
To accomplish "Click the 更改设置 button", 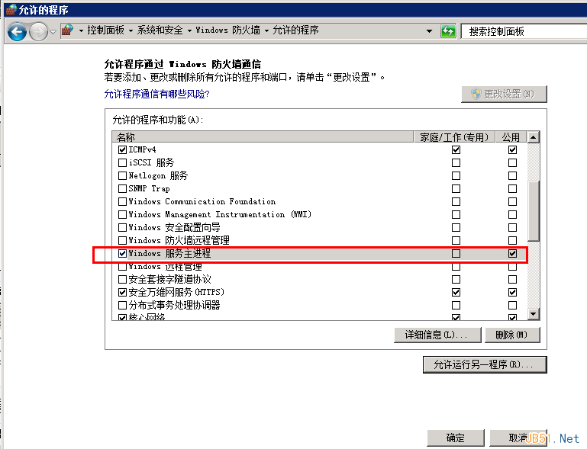I will (504, 94).
